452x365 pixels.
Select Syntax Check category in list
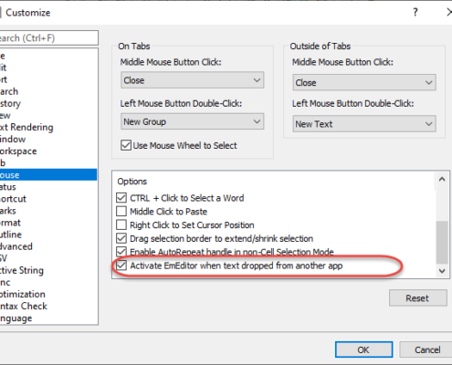point(24,306)
